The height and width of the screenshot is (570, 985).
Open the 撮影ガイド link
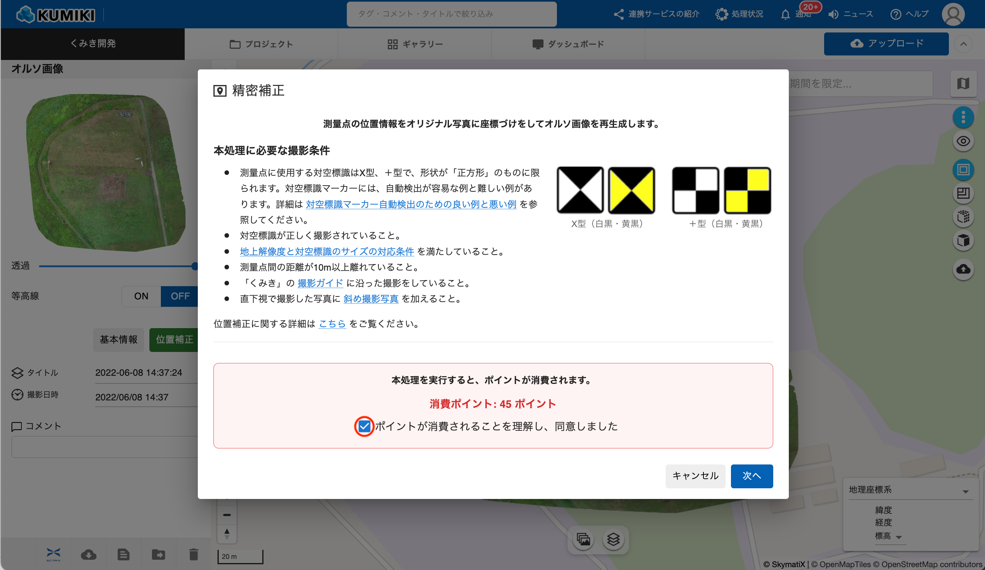click(320, 283)
